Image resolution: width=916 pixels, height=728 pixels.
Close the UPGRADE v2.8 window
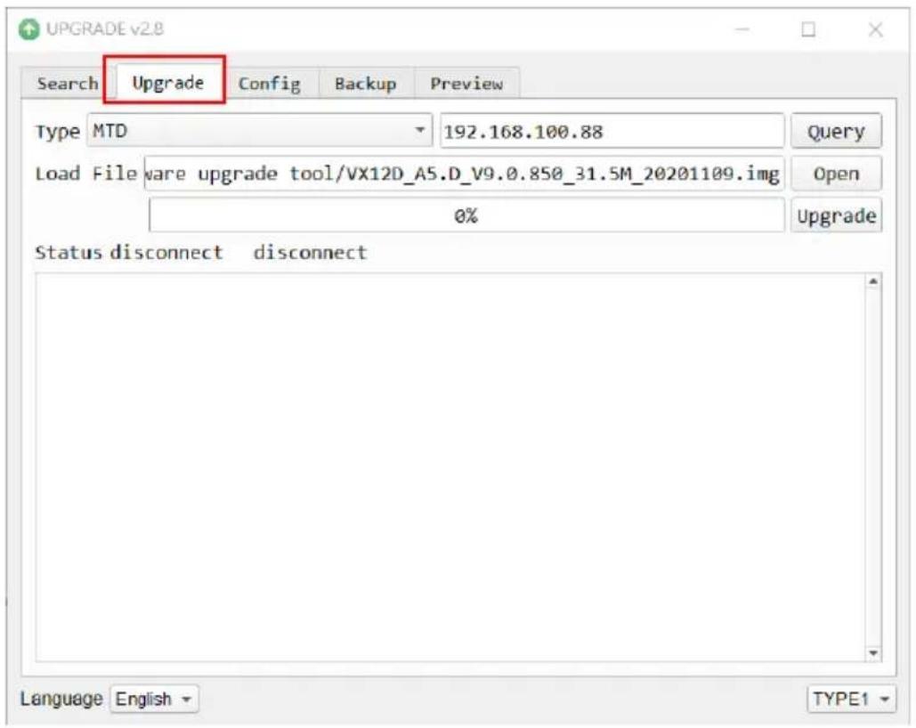tap(875, 28)
